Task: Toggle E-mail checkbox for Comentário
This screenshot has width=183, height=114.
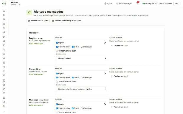Action: point(73,77)
